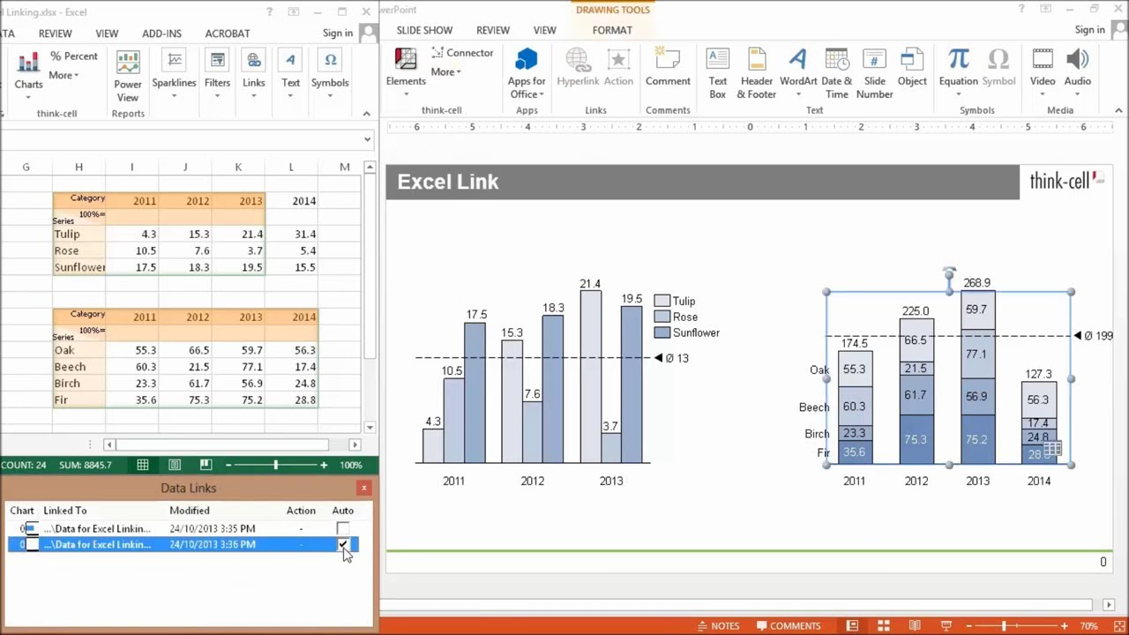This screenshot has height=635, width=1129.
Task: Open Text menu in Excel ribbon
Action: [290, 74]
